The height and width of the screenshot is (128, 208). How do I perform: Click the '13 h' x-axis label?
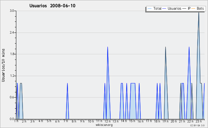(x=116, y=121)
